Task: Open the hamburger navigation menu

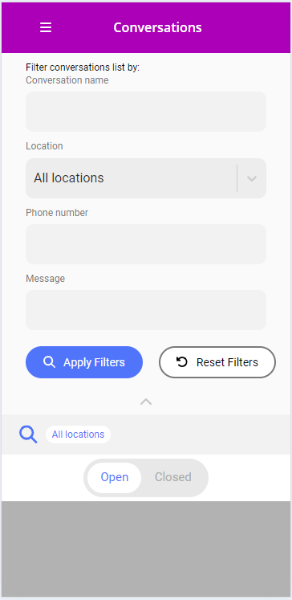Action: point(46,27)
